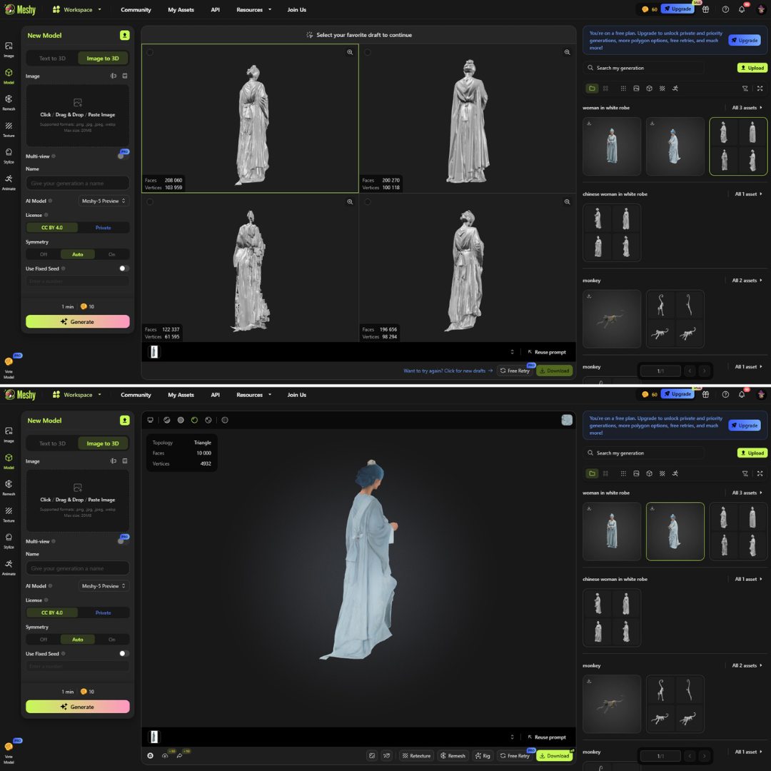771x771 pixels.
Task: Click the monitor display icon in viewer top toolbar
Action: 151,420
